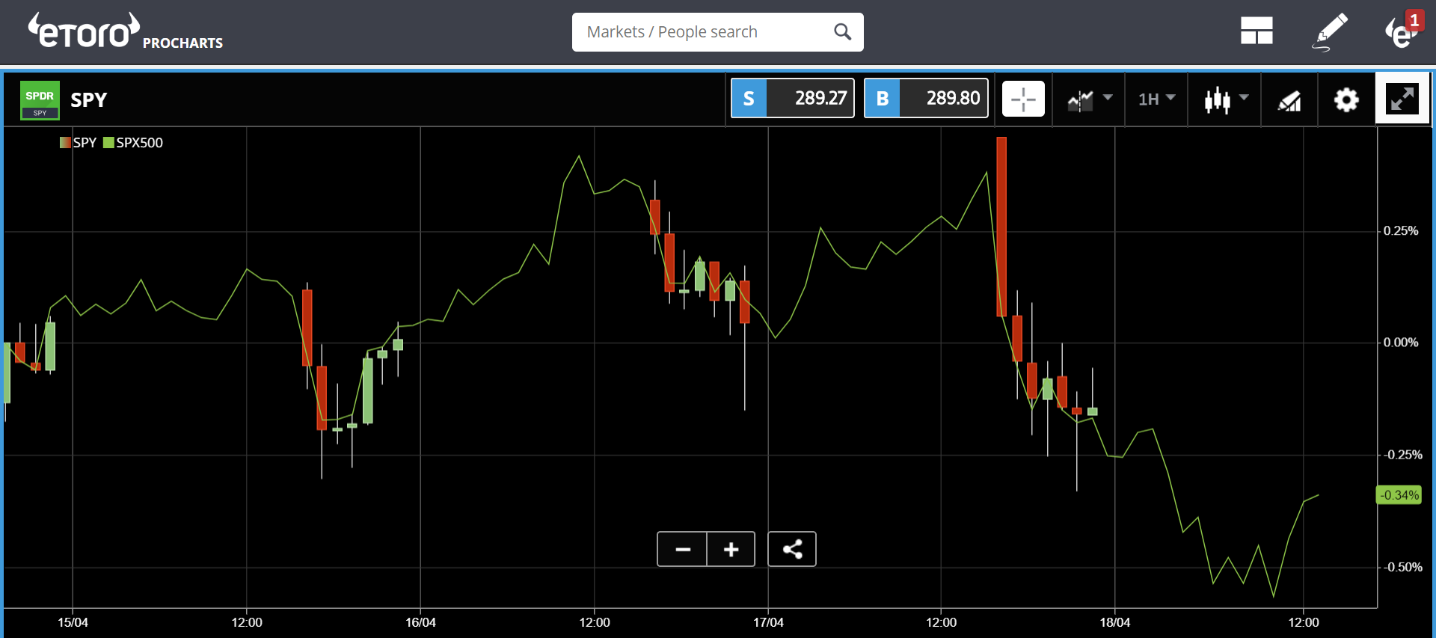
Task: Click the SPY legend color swatch
Action: click(x=65, y=143)
